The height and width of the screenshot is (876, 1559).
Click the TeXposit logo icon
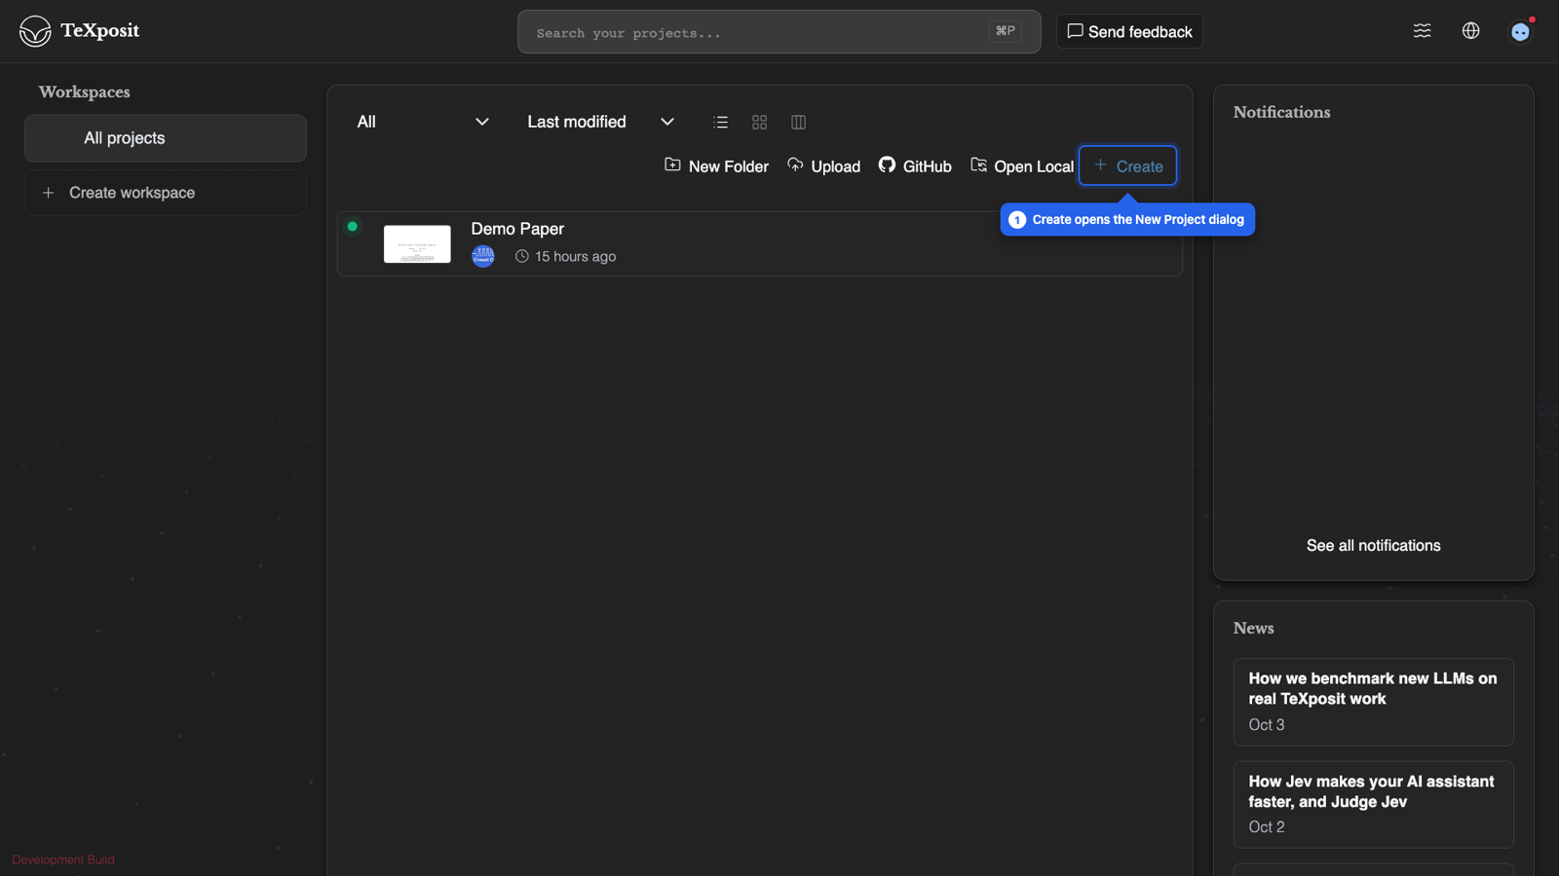[35, 31]
